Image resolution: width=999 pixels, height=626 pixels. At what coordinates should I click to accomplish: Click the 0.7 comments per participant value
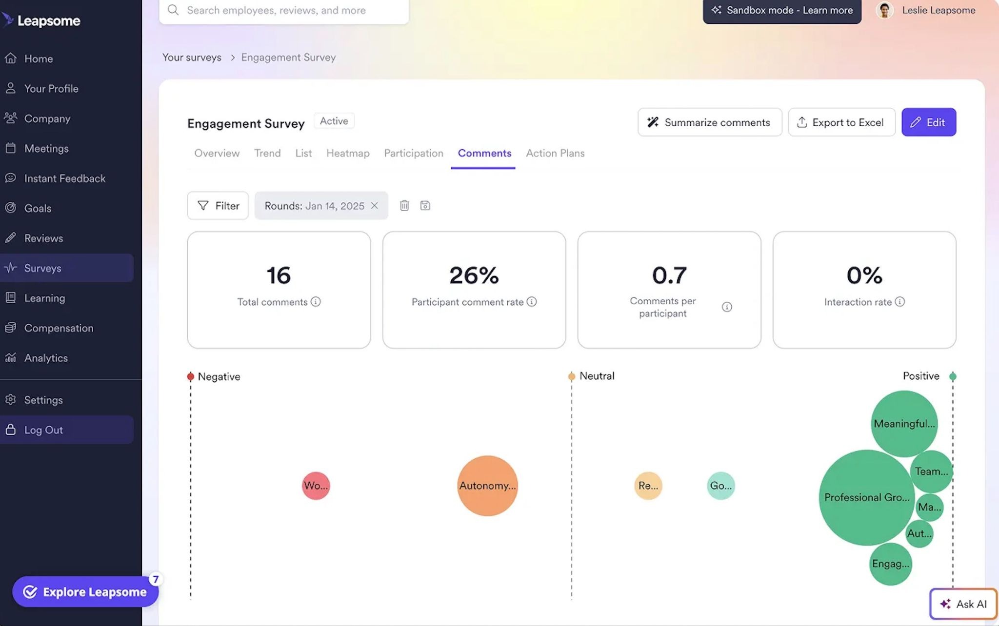669,275
